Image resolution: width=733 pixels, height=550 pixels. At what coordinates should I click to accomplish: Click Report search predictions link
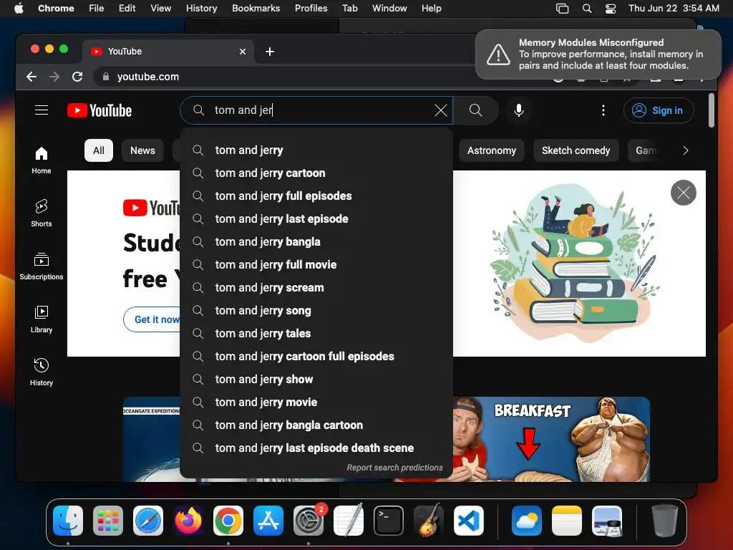394,468
